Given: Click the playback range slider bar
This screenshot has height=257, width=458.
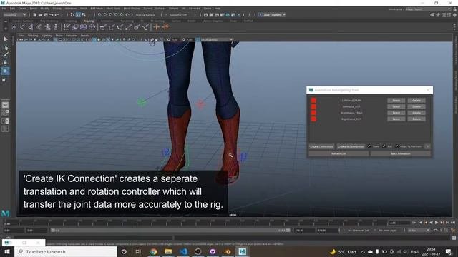Looking at the screenshot, I should point(170,230).
